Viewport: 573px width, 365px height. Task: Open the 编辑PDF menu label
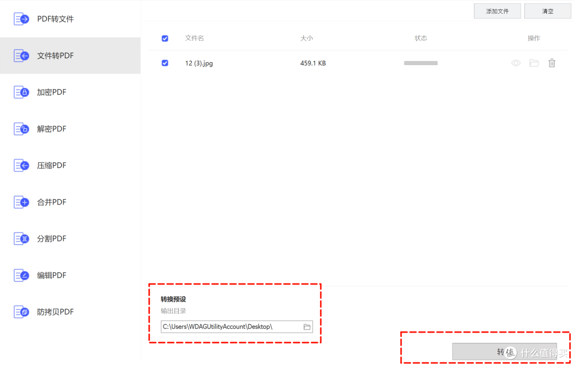51,275
